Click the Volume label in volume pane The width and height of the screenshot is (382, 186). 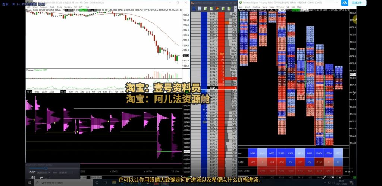[x=30, y=70]
